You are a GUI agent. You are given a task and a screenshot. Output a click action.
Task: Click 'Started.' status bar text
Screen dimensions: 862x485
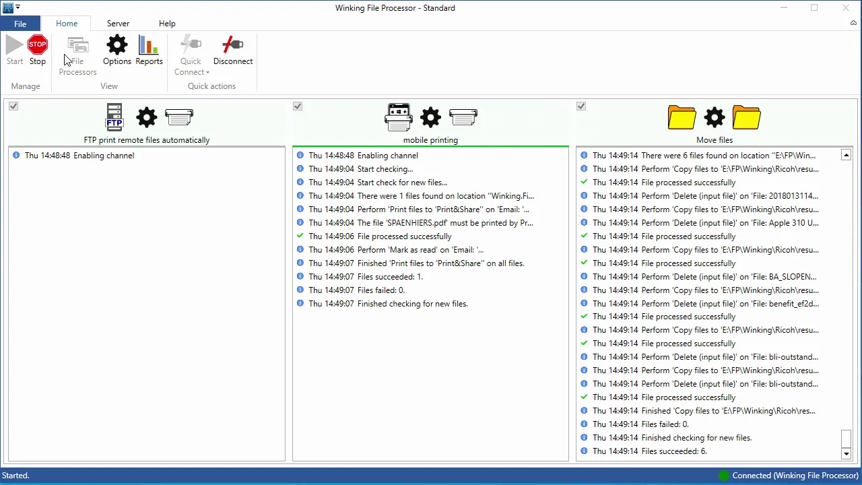tap(15, 476)
